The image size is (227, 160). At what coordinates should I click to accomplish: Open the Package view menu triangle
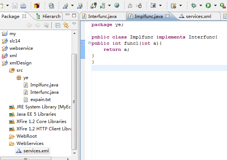(74, 23)
